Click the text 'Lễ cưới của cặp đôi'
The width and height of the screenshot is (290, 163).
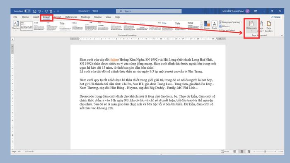pyautogui.click(x=93, y=72)
